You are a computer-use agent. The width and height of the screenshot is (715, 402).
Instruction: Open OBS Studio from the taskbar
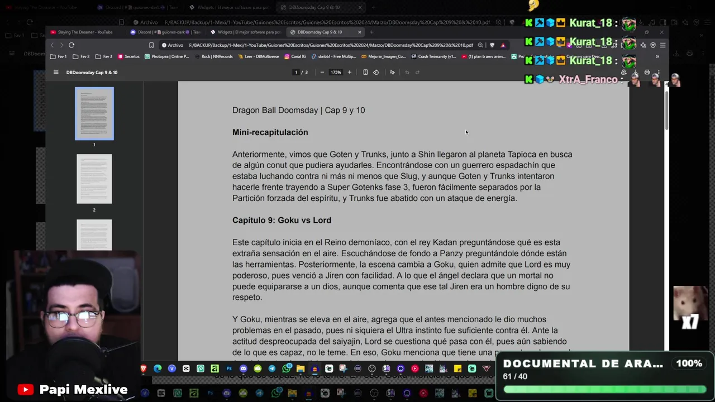pos(372,368)
